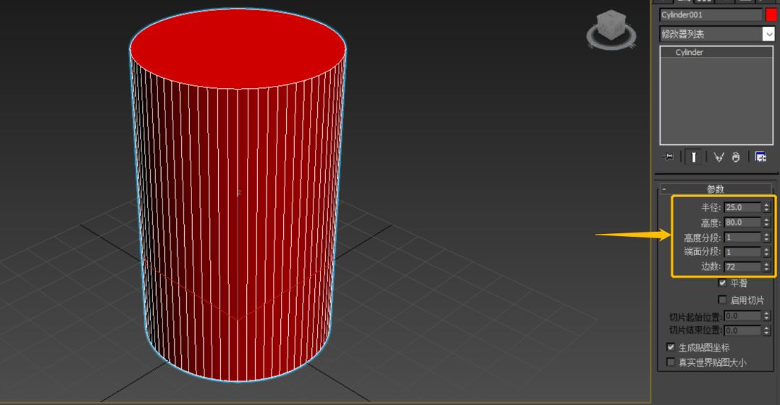Click the 端面分段 value field
The height and width of the screenshot is (405, 780).
tap(742, 252)
